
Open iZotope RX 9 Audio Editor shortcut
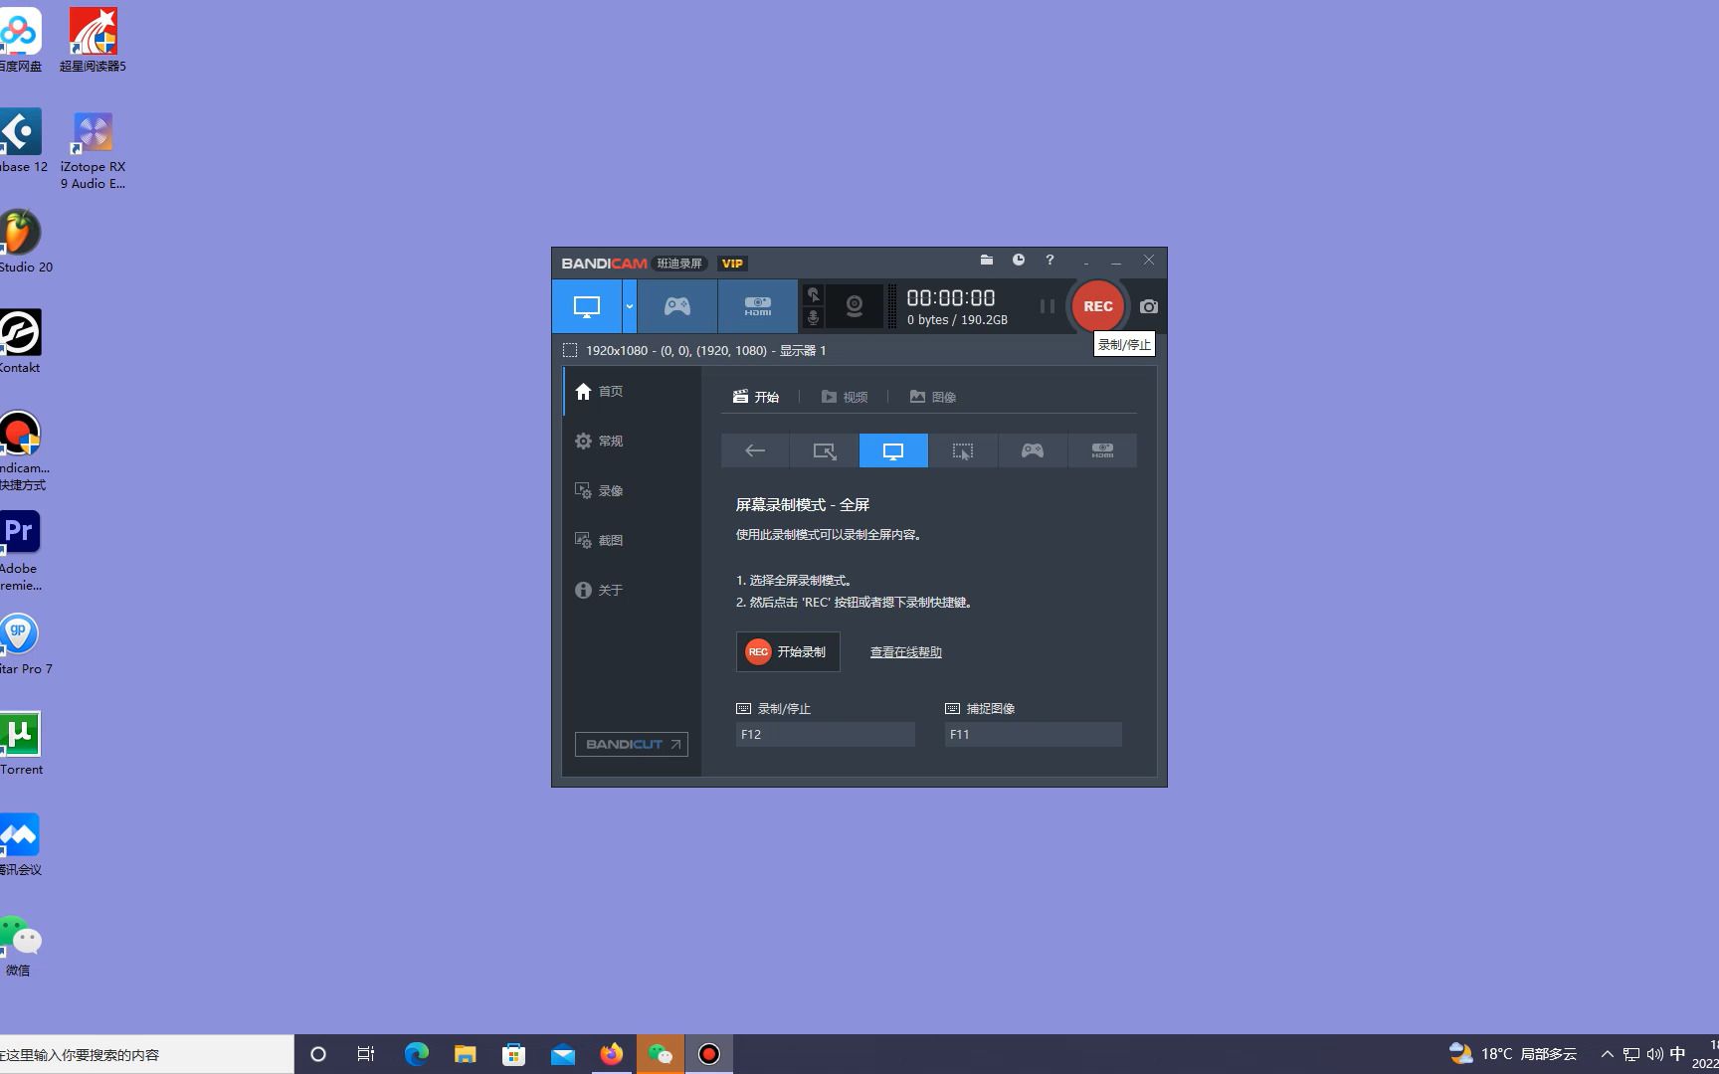94,149
